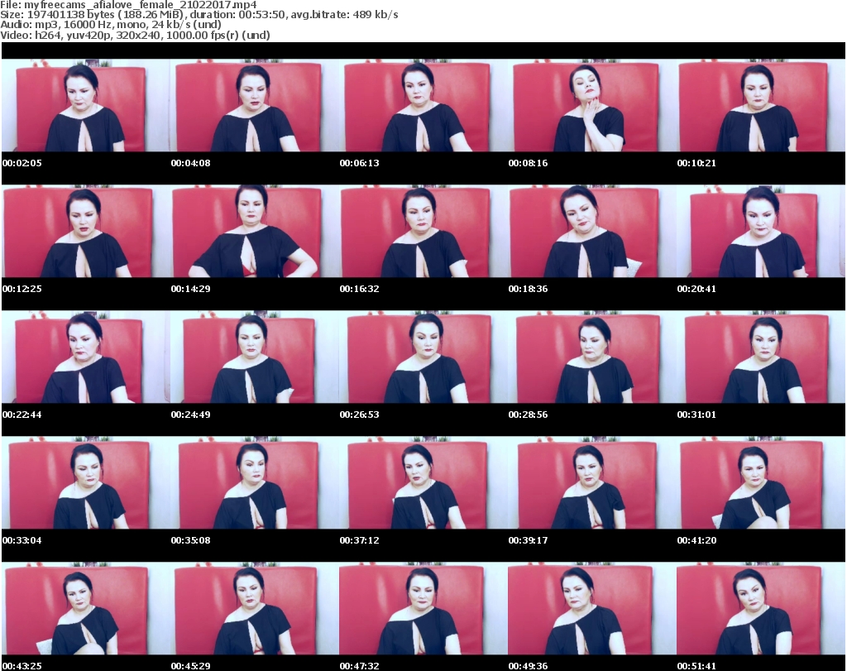The width and height of the screenshot is (847, 671).
Task: Click the timestamp label 00:43:25
Action: click(x=22, y=666)
